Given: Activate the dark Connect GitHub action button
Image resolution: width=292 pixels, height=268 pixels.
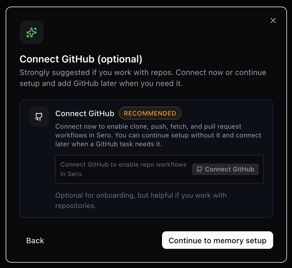Looking at the screenshot, I should 225,169.
